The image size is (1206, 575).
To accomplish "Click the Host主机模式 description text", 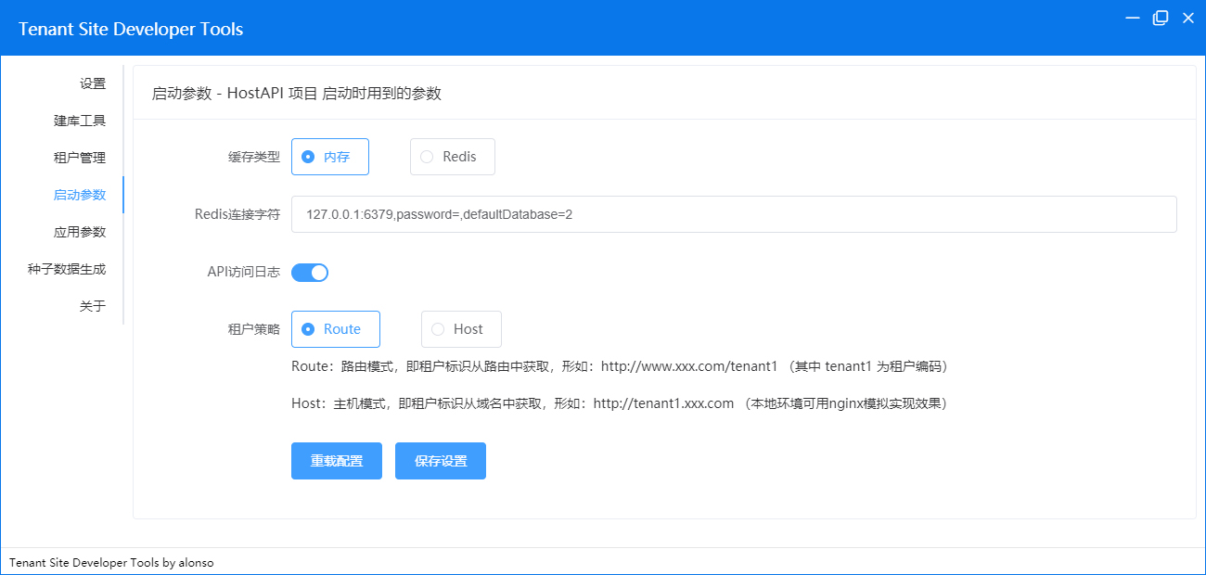I will 622,403.
